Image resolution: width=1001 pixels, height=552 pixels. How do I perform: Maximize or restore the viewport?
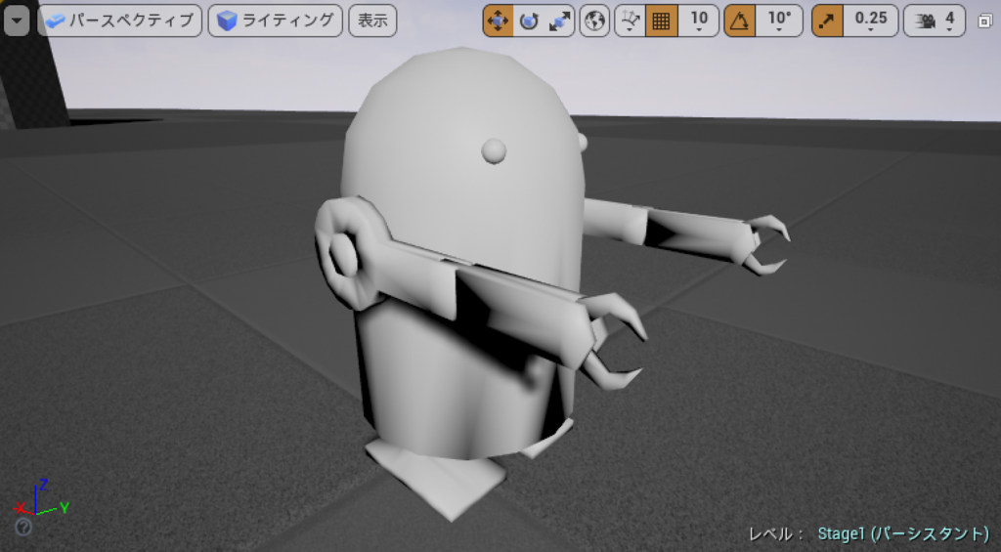(x=984, y=21)
